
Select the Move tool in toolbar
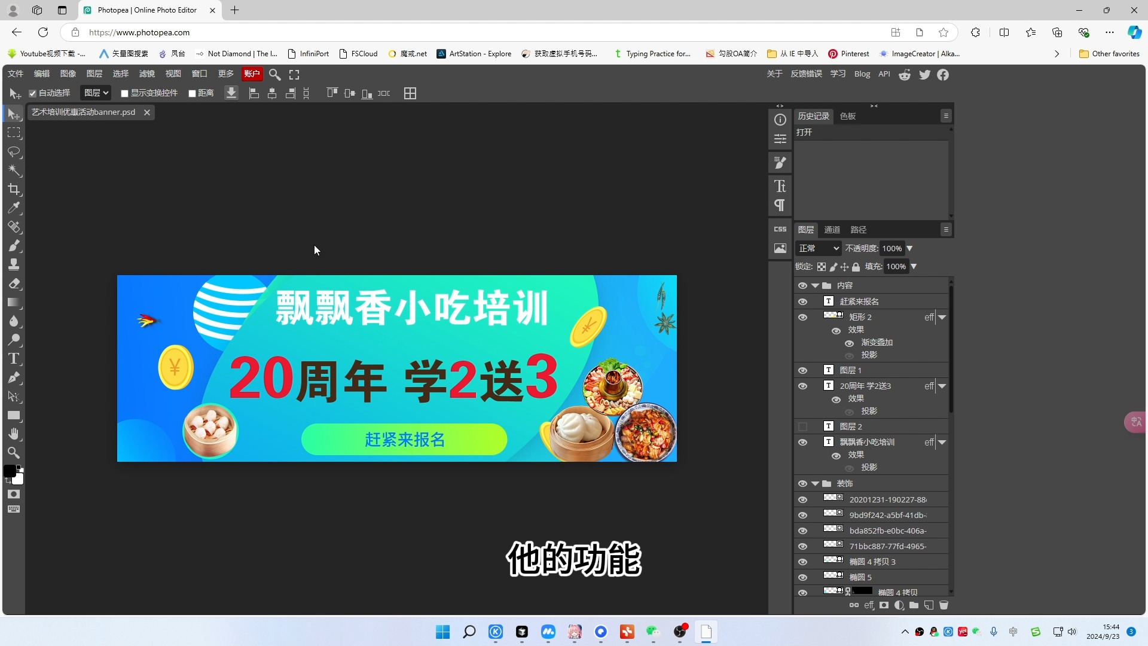[x=14, y=114]
